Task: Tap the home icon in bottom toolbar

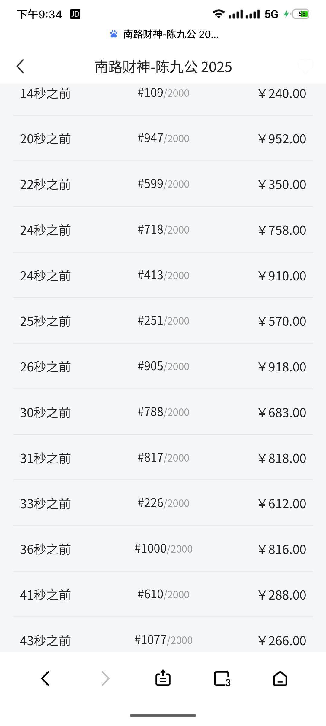Action: point(280,679)
